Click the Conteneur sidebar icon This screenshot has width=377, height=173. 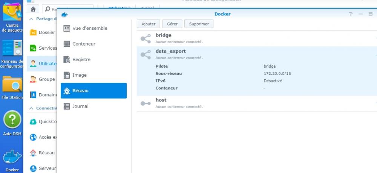pyautogui.click(x=67, y=44)
